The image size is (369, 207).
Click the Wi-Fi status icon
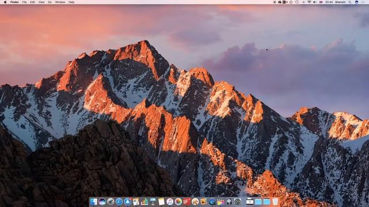[309, 2]
